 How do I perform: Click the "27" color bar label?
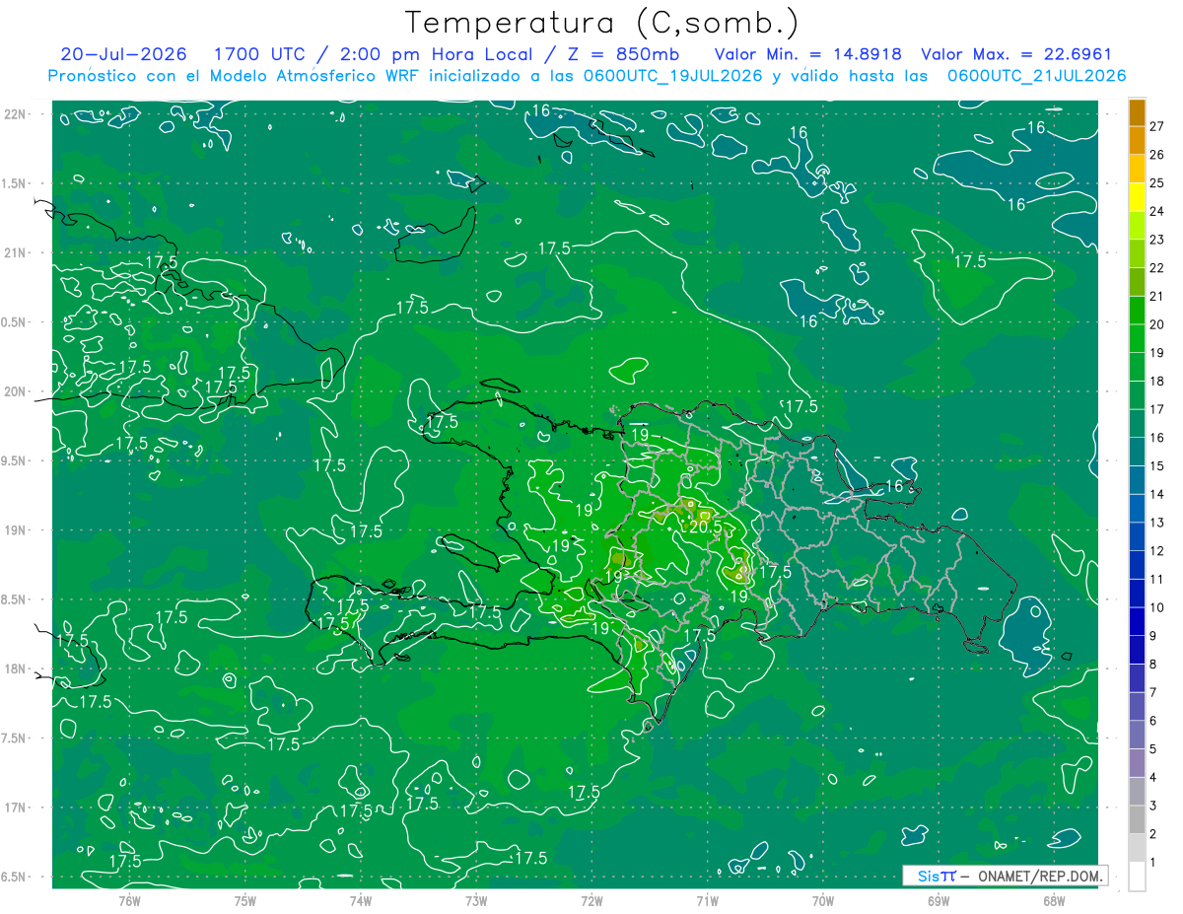click(x=1157, y=126)
